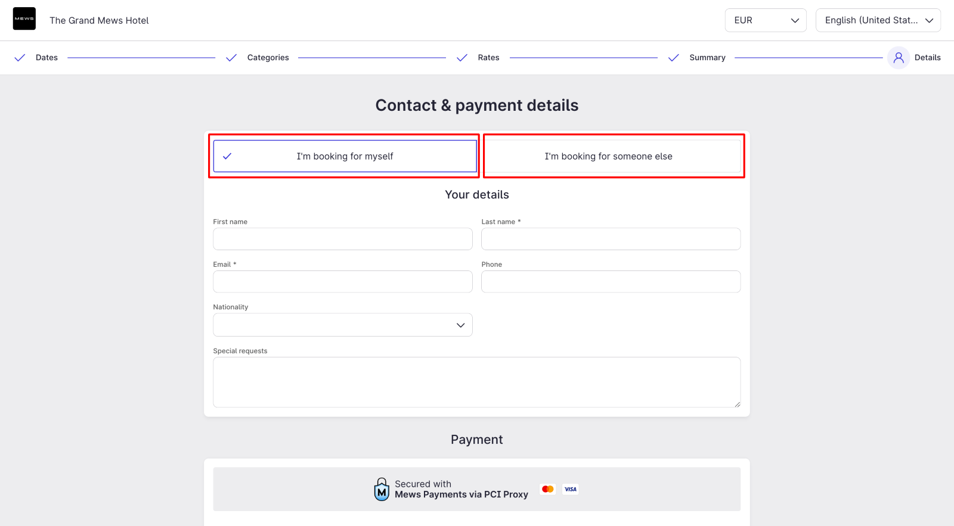Click the Details step person icon
This screenshot has height=526, width=954.
[899, 58]
